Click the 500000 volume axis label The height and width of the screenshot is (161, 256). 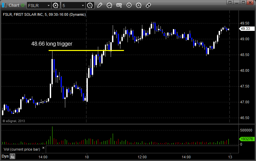coord(246,130)
